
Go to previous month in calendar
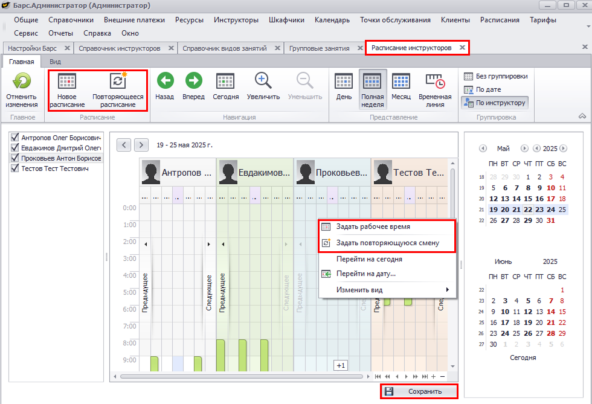[x=483, y=149]
